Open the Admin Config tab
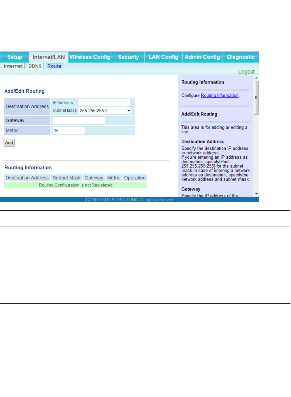The image size is (291, 397). click(x=202, y=57)
